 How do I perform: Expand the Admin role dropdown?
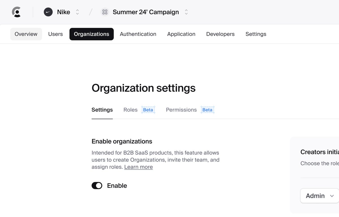click(320, 196)
